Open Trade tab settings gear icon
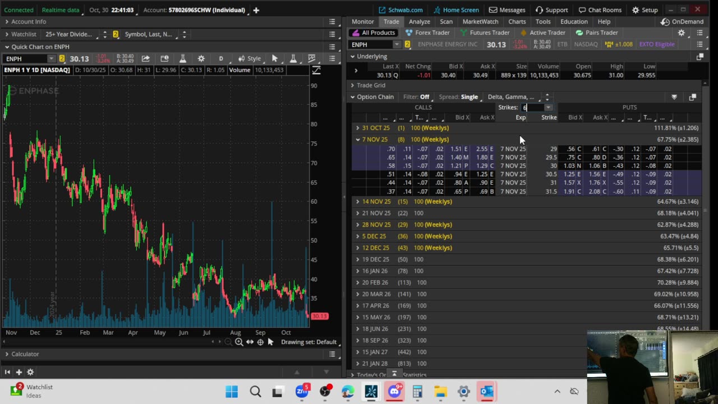Image resolution: width=718 pixels, height=404 pixels. click(x=681, y=33)
